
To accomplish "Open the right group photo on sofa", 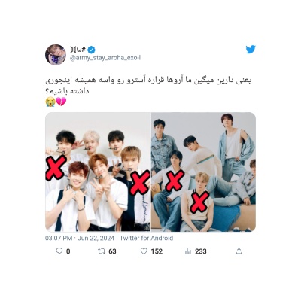I will point(203,172).
